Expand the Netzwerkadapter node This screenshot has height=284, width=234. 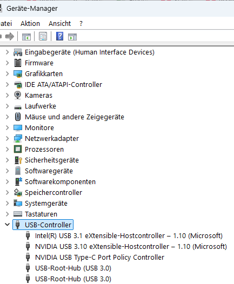pos(7,139)
